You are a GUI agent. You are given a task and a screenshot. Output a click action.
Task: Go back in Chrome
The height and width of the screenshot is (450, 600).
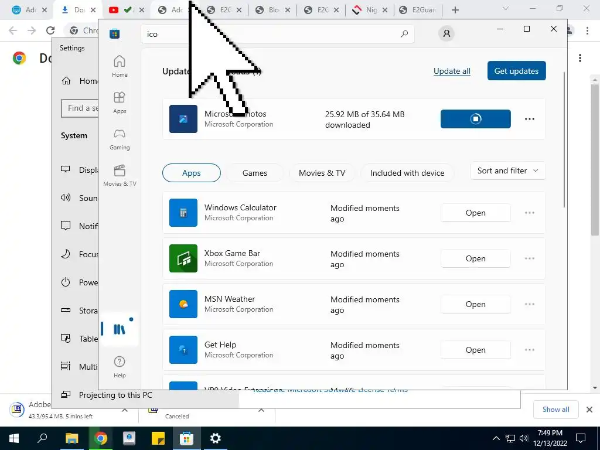point(13,30)
